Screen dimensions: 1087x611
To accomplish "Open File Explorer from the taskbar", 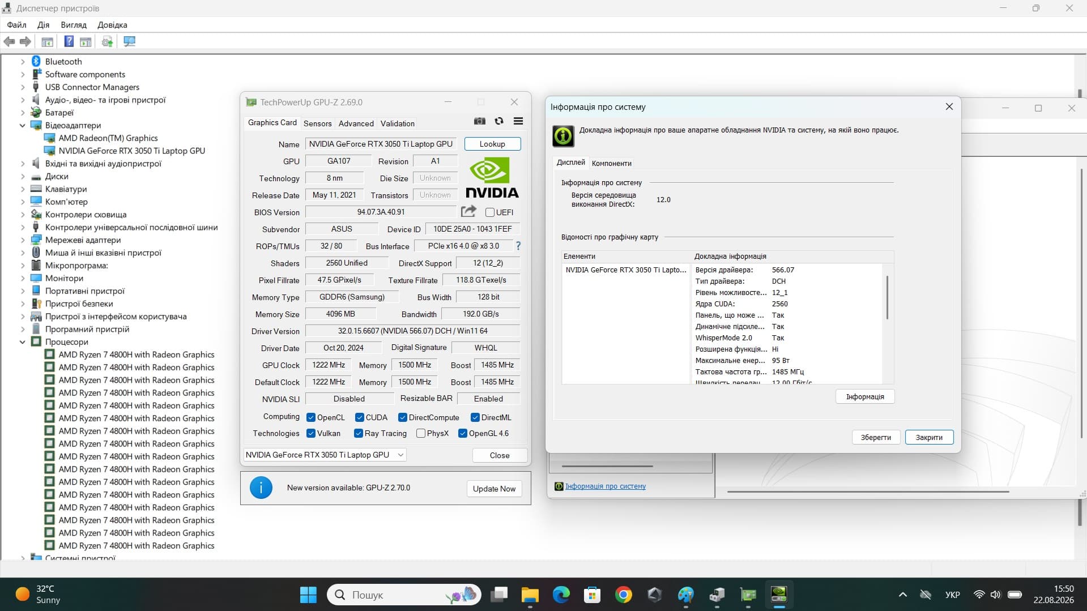I will 530,595.
